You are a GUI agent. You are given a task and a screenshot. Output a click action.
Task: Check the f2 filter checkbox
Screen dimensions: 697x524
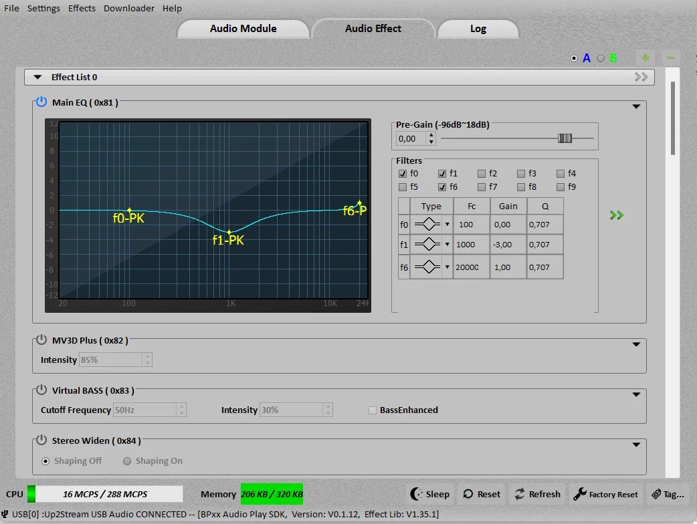[482, 174]
